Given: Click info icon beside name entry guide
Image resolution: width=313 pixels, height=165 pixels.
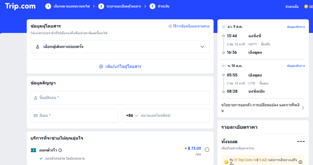Looking at the screenshot, I should tap(170, 26).
